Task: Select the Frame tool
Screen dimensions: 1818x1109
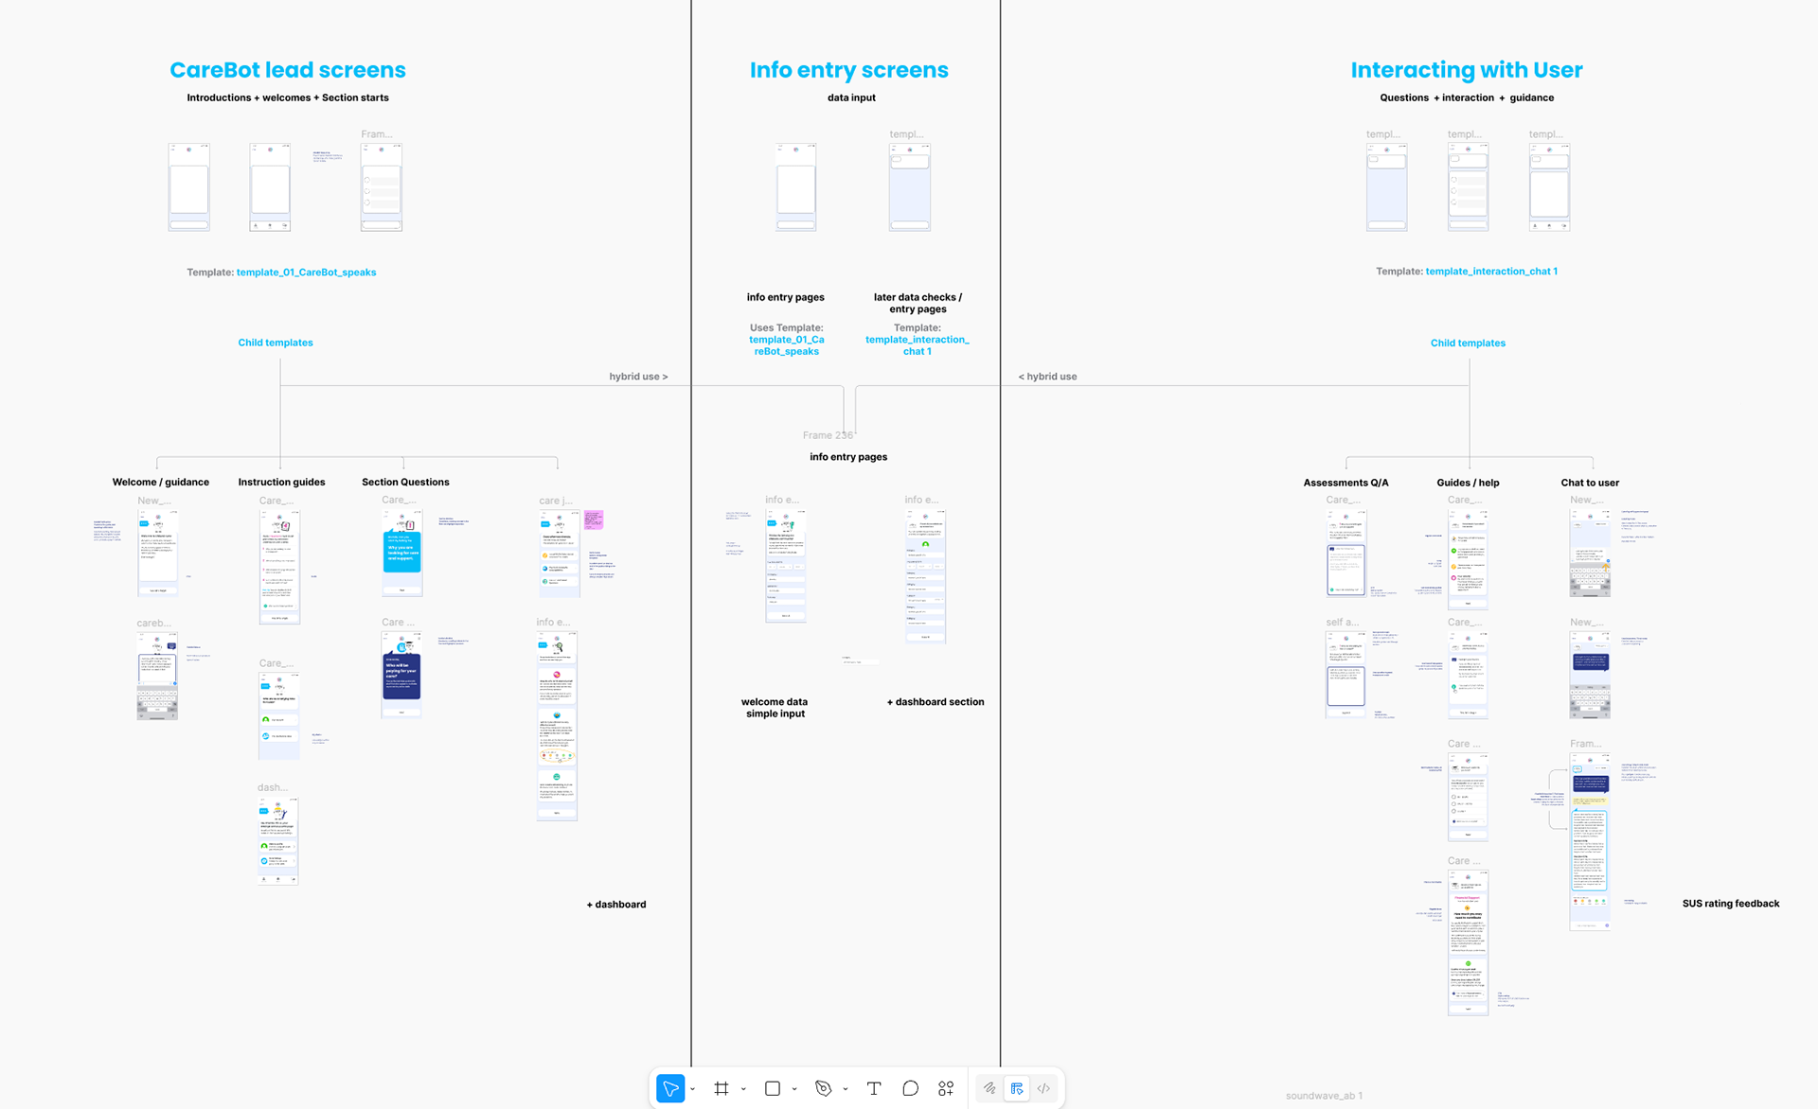Action: coord(722,1088)
